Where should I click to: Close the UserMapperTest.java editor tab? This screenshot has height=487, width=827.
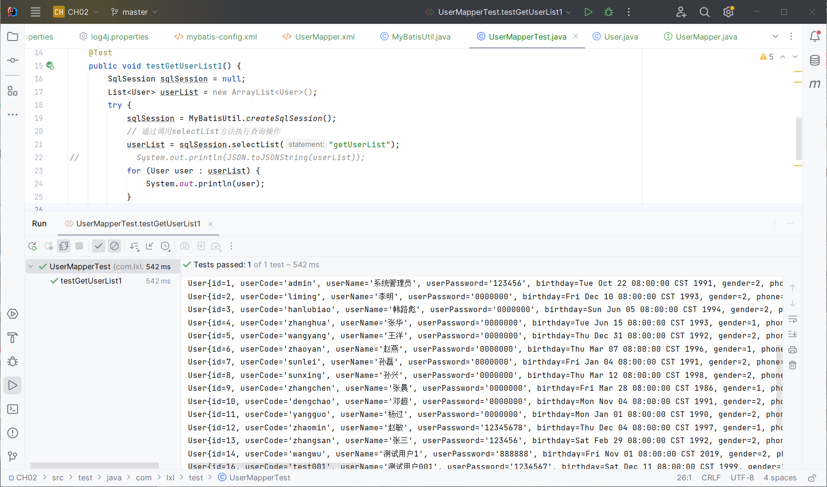tap(576, 36)
